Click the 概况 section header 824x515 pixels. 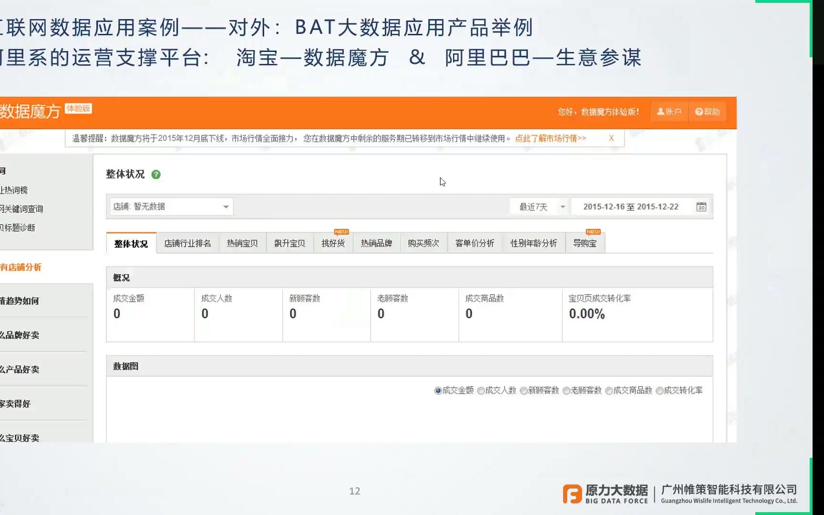410,278
